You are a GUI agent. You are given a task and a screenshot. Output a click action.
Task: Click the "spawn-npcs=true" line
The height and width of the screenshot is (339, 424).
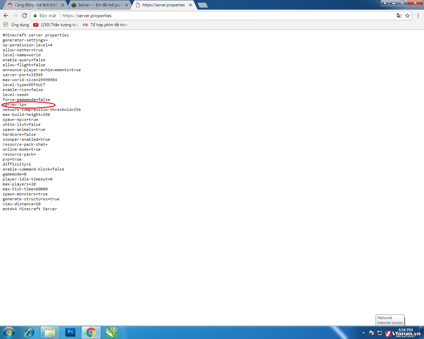(x=21, y=120)
